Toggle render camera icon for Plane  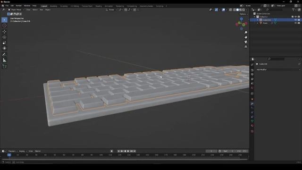pyautogui.click(x=299, y=23)
